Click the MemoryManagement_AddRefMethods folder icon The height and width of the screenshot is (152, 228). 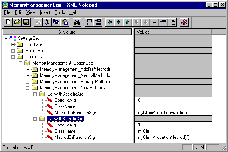pyautogui.click(x=35, y=69)
